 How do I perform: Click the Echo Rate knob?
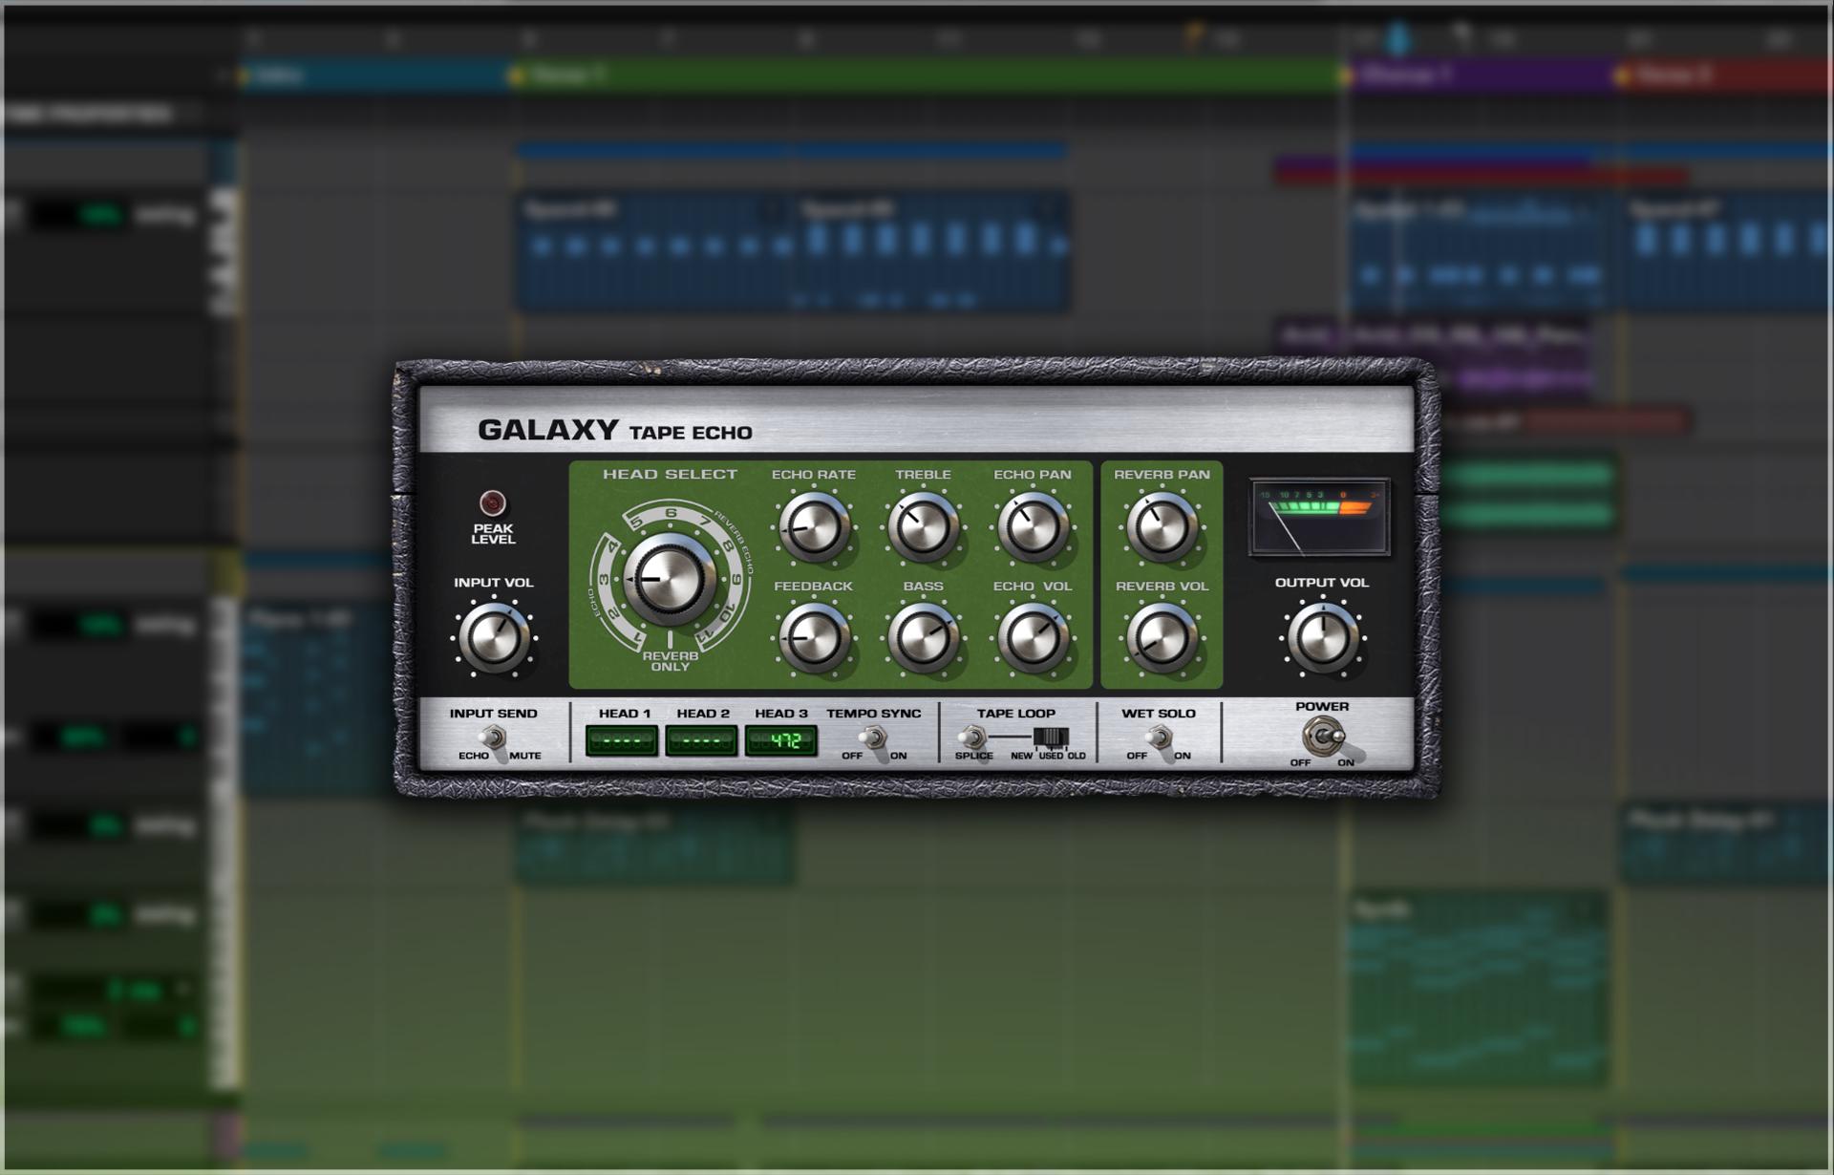coord(814,526)
